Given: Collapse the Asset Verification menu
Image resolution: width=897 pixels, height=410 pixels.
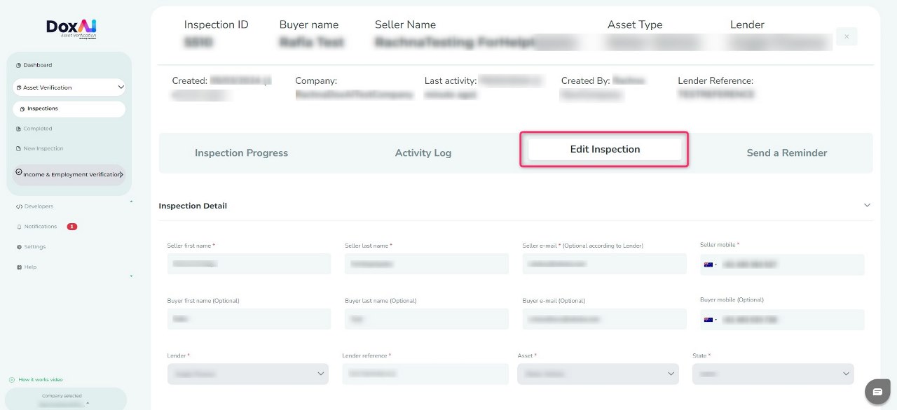Looking at the screenshot, I should (121, 87).
